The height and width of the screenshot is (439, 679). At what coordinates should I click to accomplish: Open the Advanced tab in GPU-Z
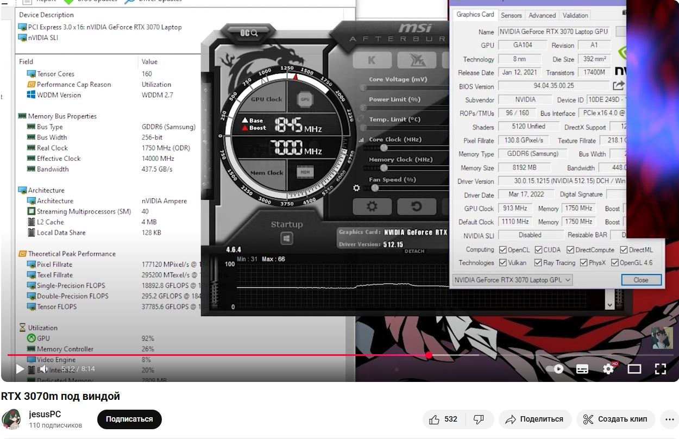coord(542,15)
